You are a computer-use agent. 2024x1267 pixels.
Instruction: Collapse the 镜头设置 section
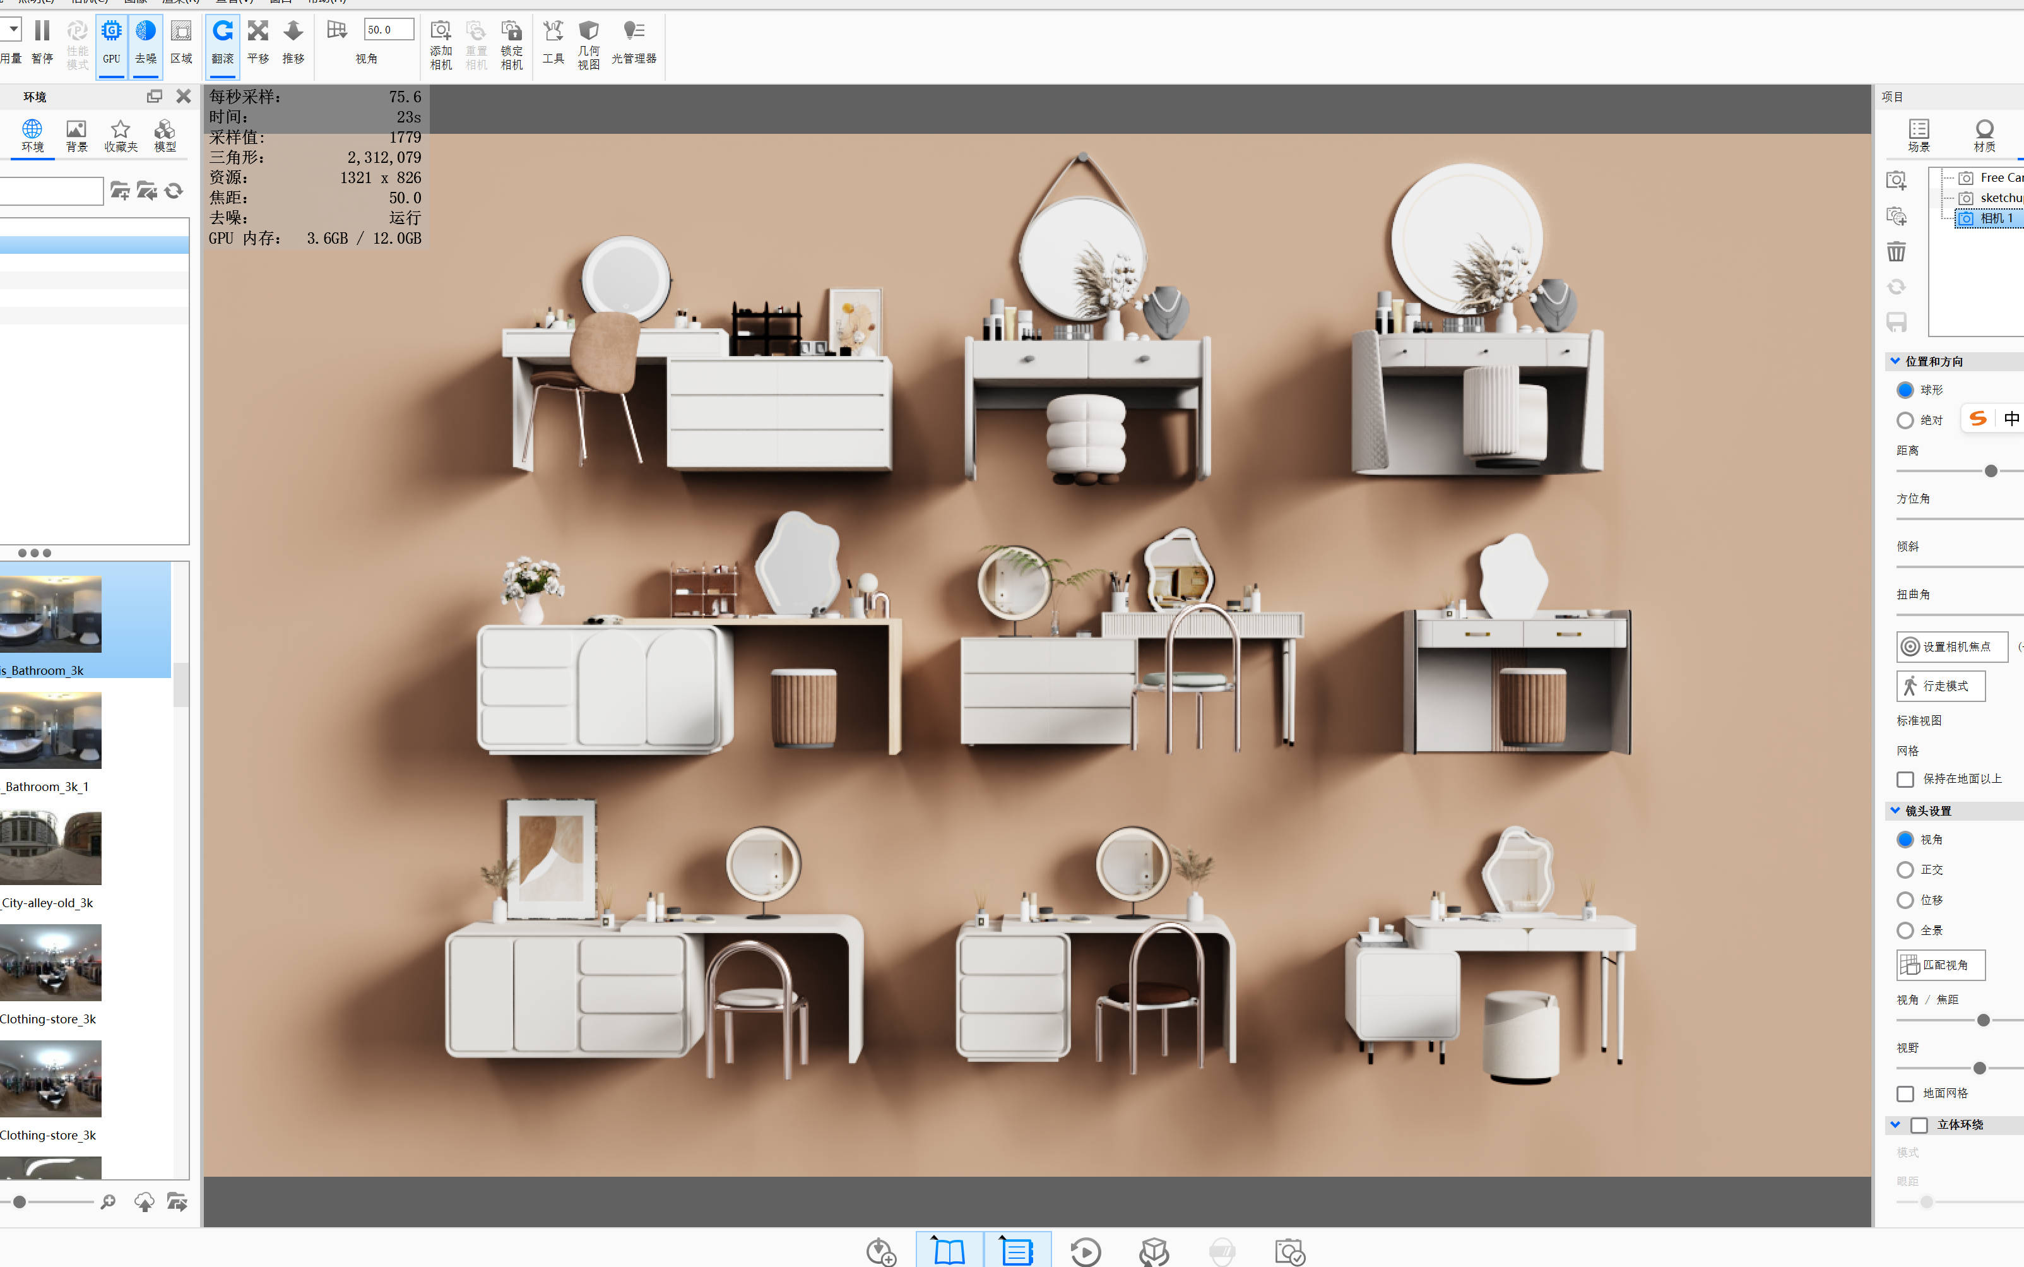(x=1896, y=811)
